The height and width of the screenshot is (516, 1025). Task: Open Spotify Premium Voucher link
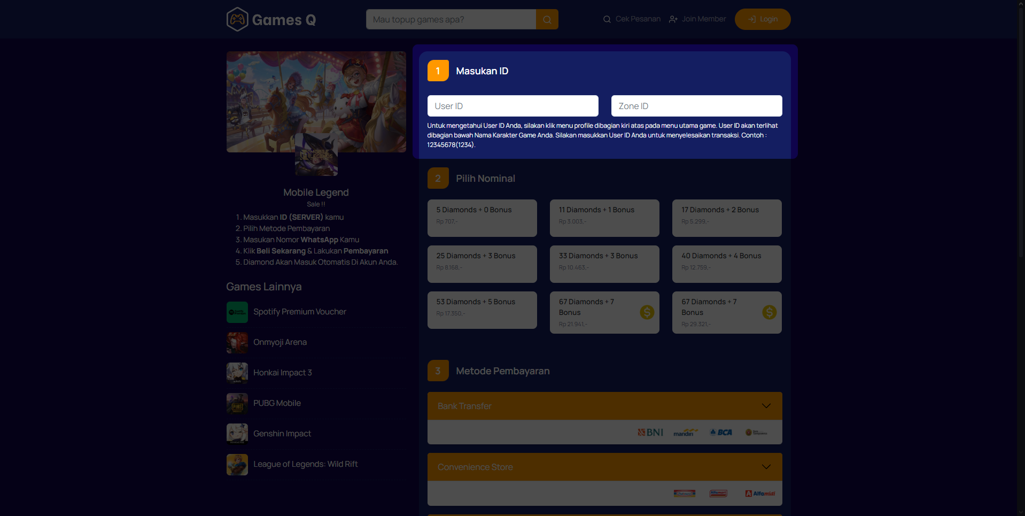299,312
